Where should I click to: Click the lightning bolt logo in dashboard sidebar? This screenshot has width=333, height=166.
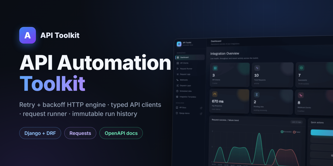tap(179, 44)
